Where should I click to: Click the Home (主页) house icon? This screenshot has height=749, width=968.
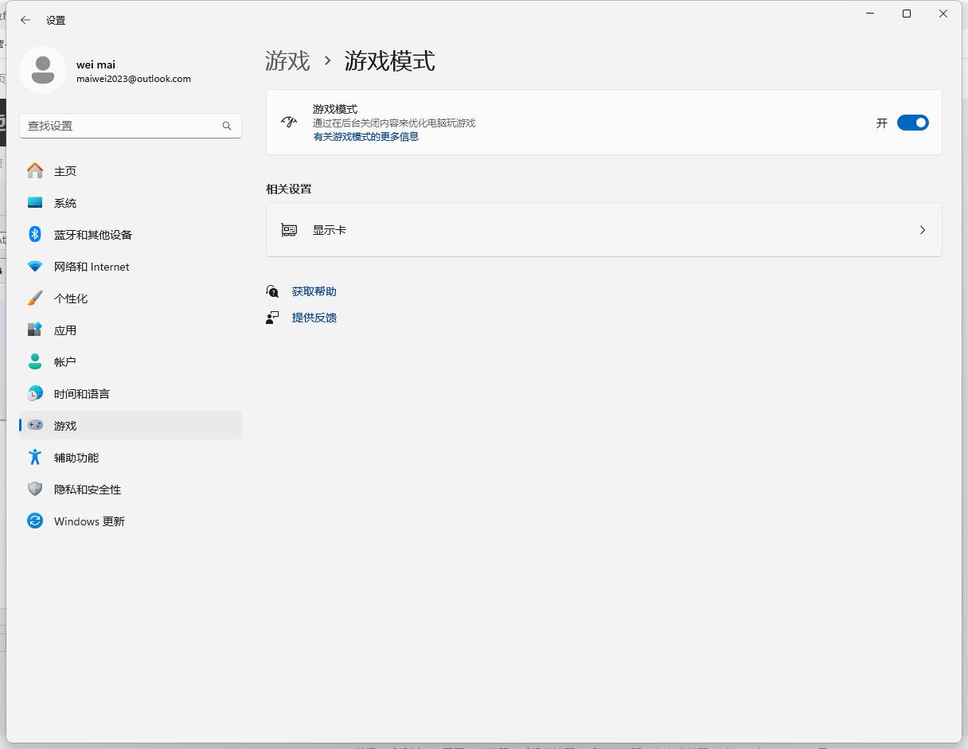point(35,171)
